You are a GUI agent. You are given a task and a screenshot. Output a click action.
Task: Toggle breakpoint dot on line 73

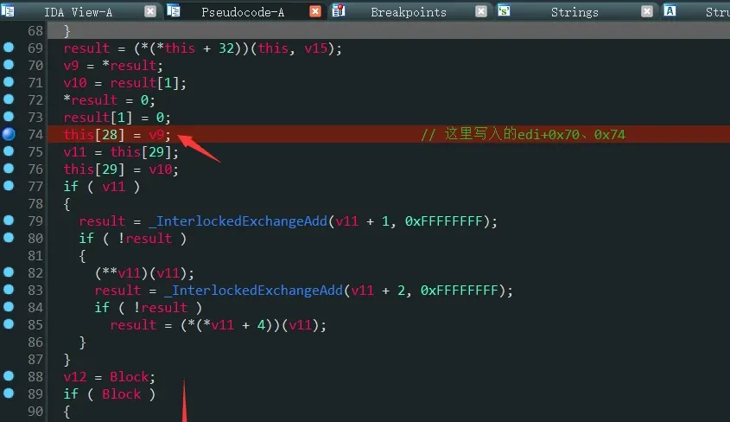(x=9, y=116)
